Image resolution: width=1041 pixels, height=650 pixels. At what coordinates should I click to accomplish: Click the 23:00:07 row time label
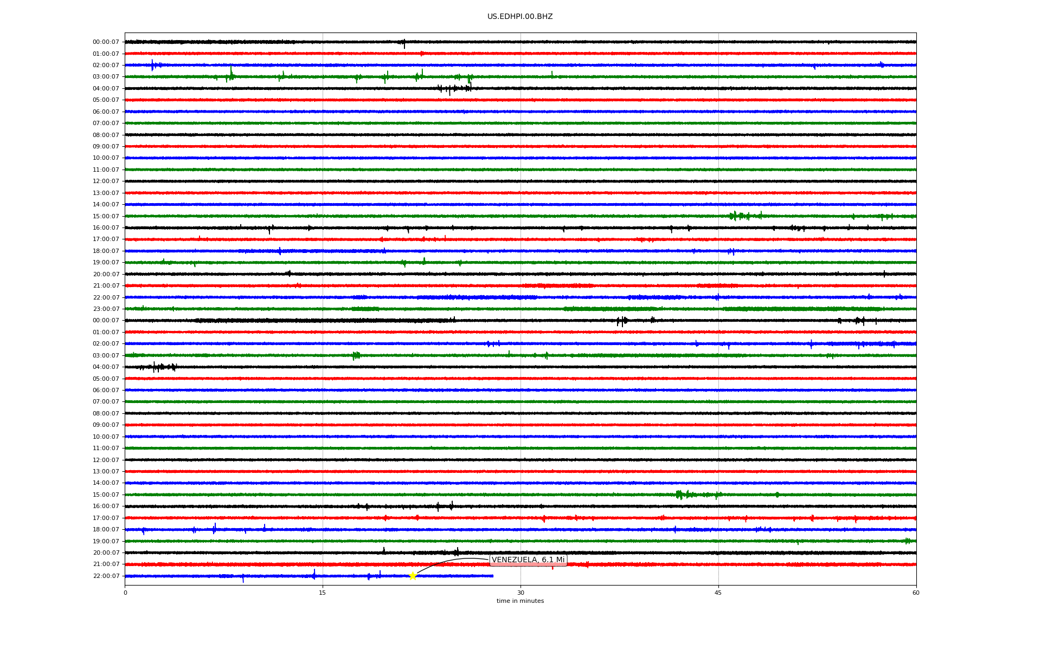(106, 309)
